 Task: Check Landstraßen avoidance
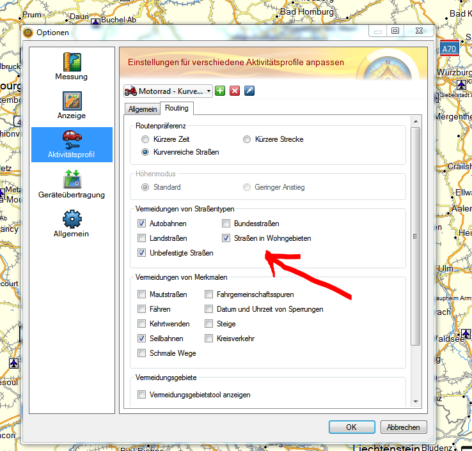141,238
